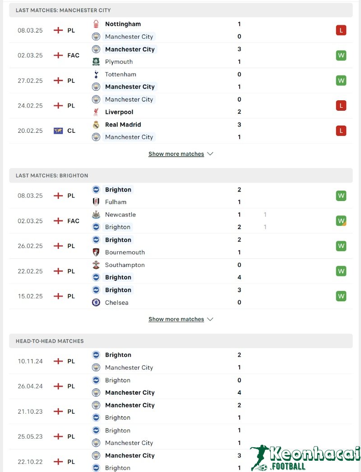
Task: Select the Real Madrid club crest
Action: pyautogui.click(x=96, y=125)
